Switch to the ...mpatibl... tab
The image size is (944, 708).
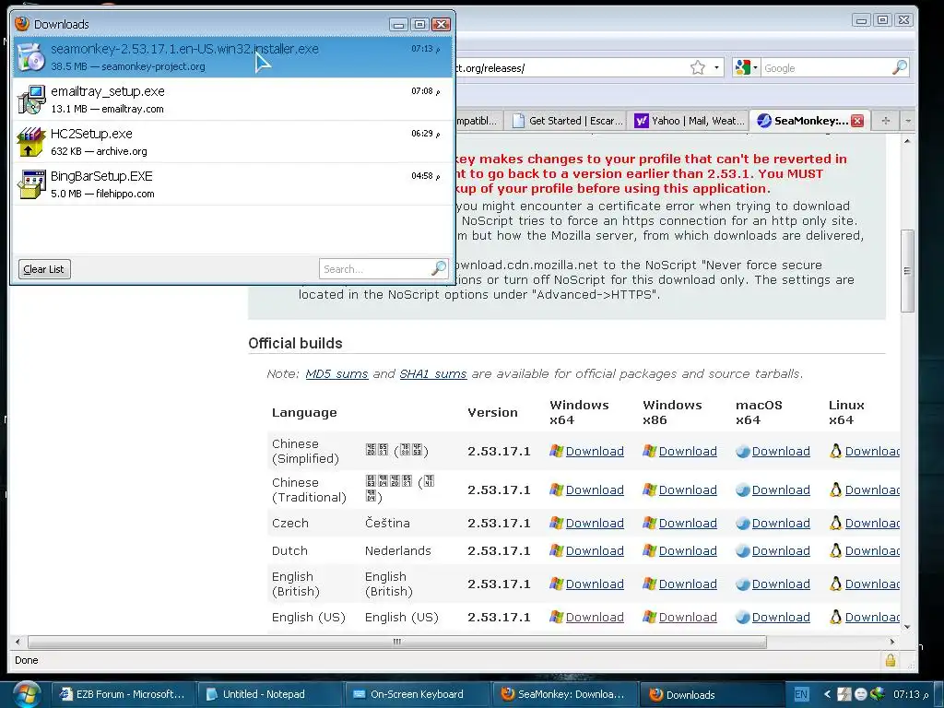click(x=478, y=121)
